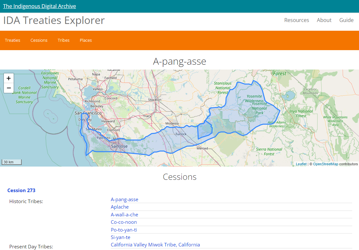Open the About page
Image resolution: width=359 pixels, height=250 pixels.
pyautogui.click(x=324, y=20)
